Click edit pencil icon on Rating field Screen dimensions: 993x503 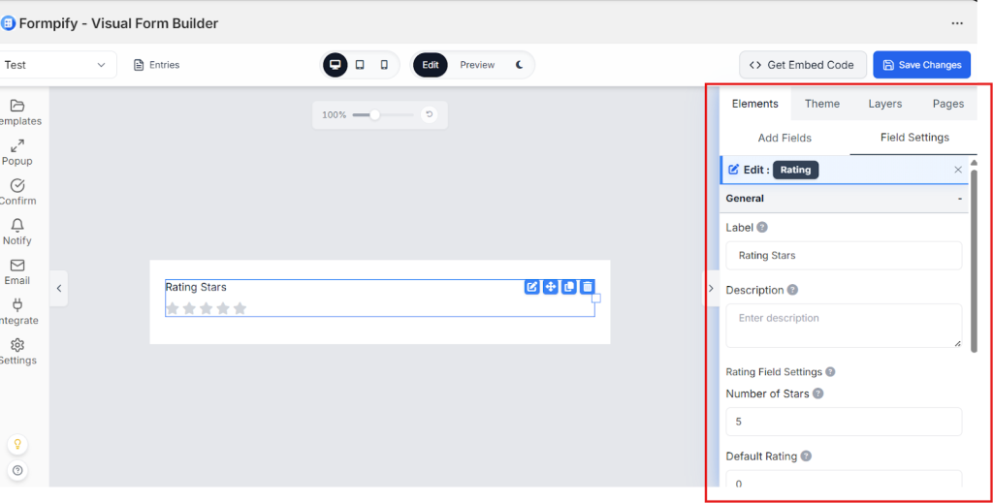(x=532, y=287)
